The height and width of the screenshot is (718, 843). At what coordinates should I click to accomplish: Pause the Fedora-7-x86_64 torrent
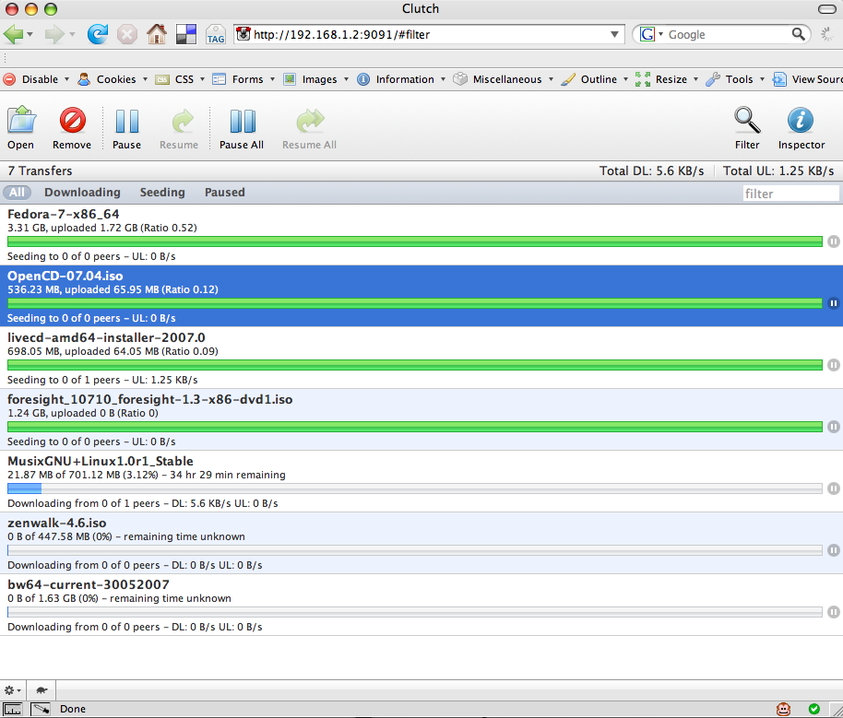click(x=834, y=241)
